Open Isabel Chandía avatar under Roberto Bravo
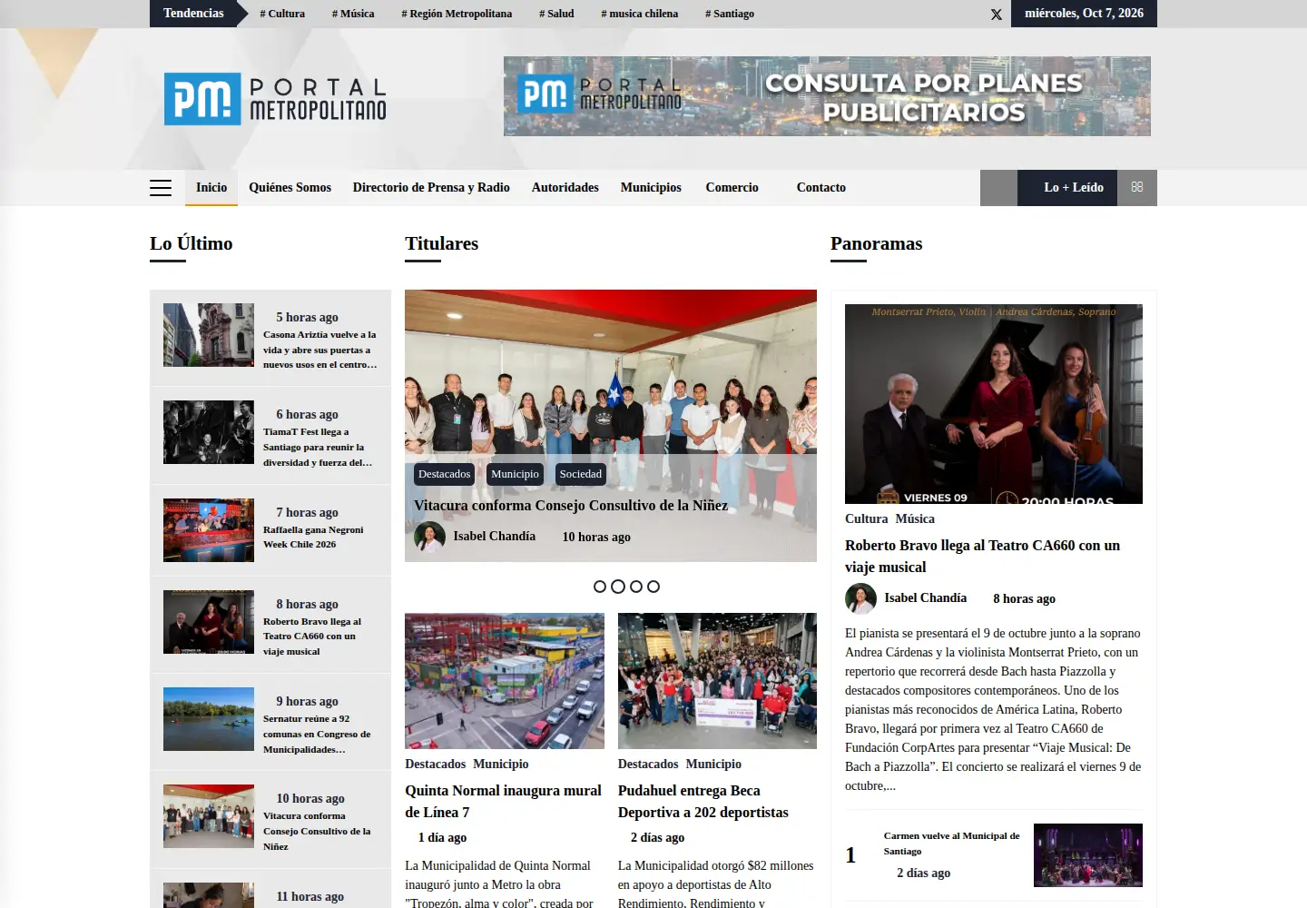Viewport: 1307px width, 908px height. (860, 598)
